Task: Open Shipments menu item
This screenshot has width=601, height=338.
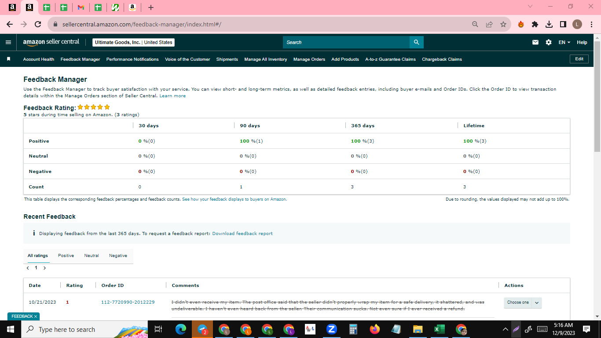Action: [227, 59]
